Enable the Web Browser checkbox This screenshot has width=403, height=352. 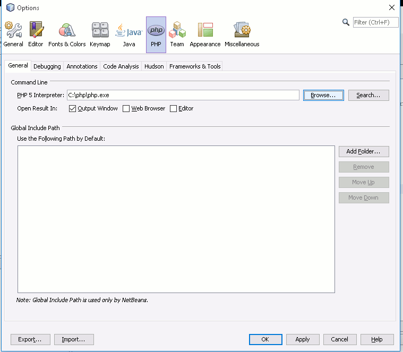(126, 109)
